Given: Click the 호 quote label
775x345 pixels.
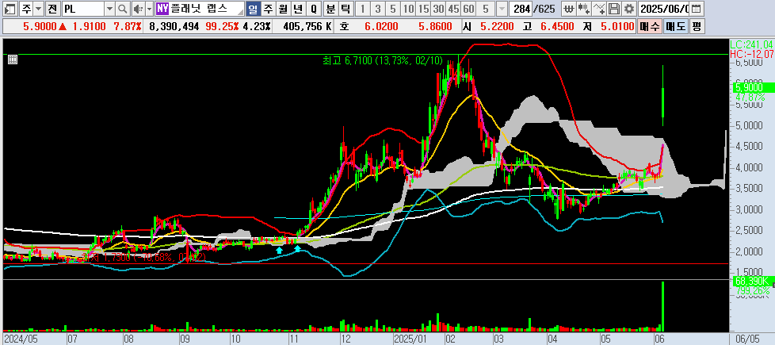Looking at the screenshot, I should click(343, 27).
